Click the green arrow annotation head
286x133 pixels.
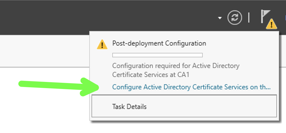click(x=89, y=87)
